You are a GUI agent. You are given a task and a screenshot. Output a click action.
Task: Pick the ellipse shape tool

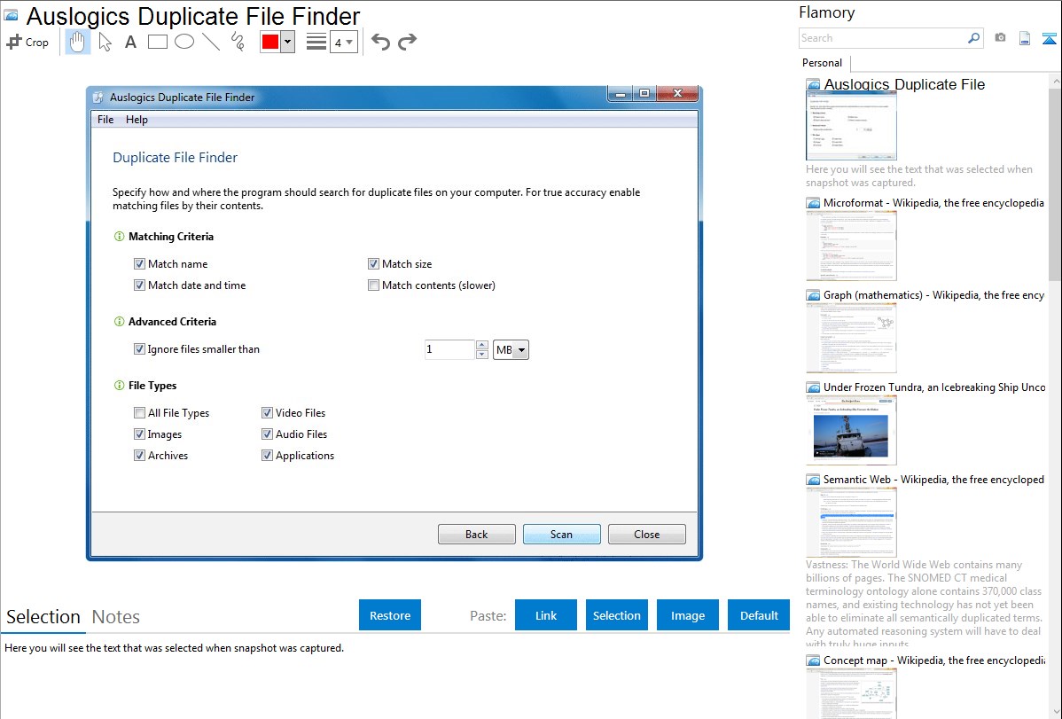(x=184, y=42)
